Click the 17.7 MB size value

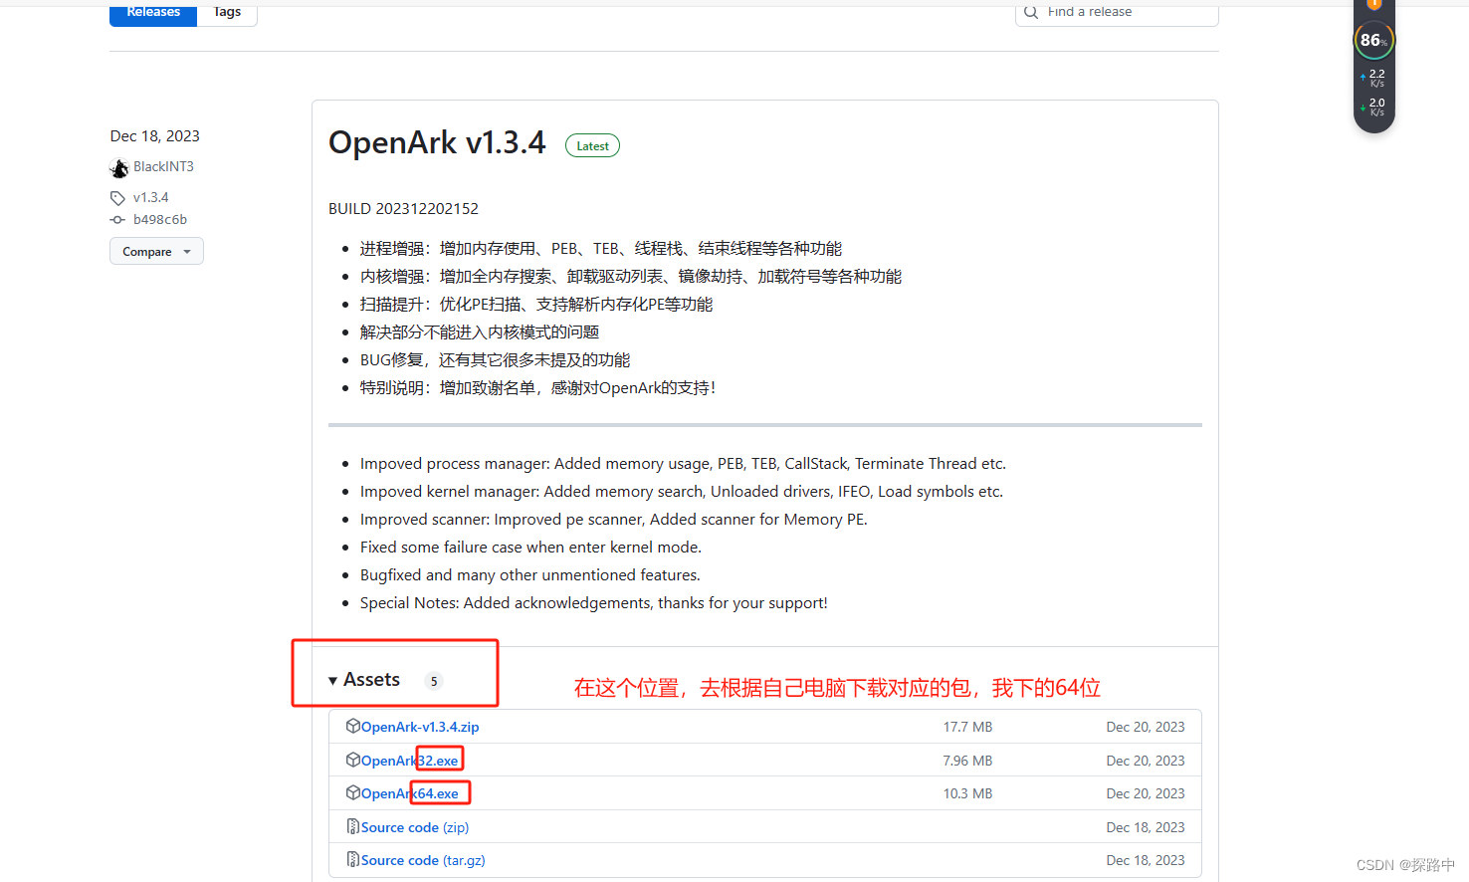click(967, 727)
